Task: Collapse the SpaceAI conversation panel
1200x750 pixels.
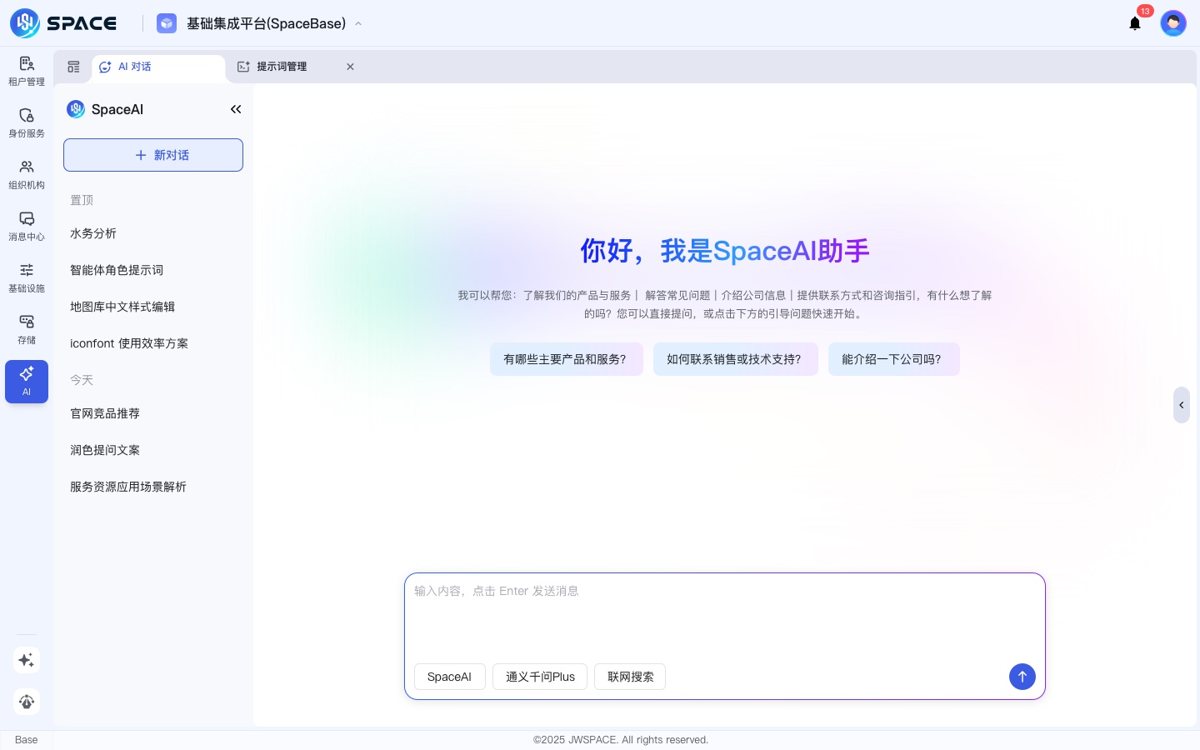Action: (x=236, y=109)
